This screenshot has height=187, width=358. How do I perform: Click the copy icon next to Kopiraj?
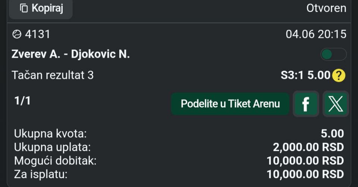point(24,8)
